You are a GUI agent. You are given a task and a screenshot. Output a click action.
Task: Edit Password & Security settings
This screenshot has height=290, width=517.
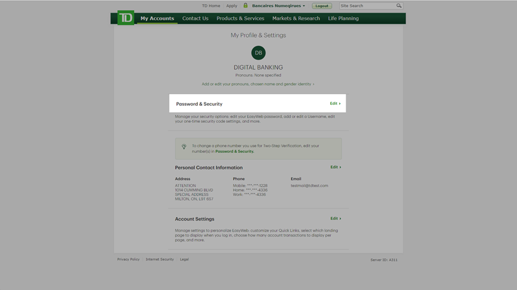[335, 104]
